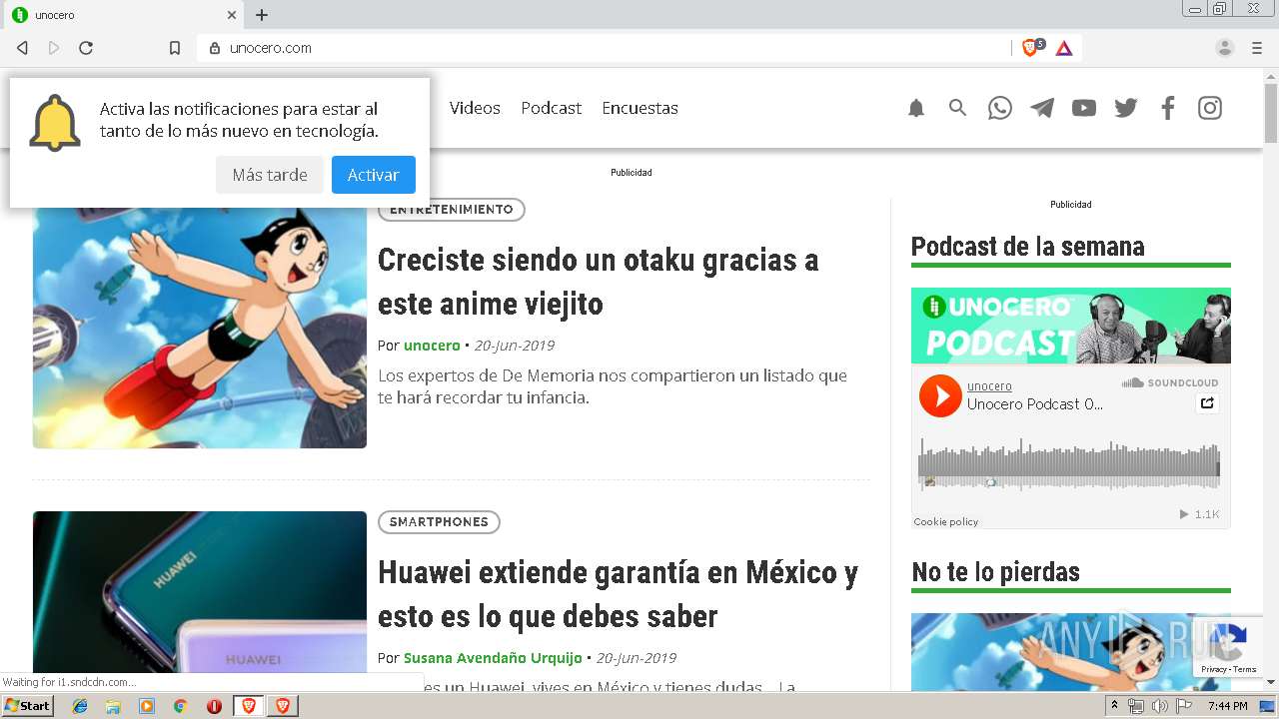Share the SoundCloud podcast track
Viewport: 1279px width, 719px height.
[1207, 403]
